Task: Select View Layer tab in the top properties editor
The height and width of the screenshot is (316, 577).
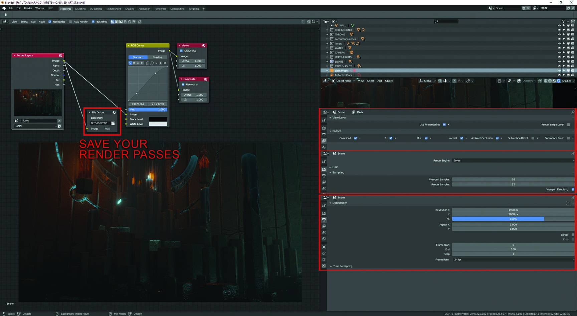Action: 324,141
